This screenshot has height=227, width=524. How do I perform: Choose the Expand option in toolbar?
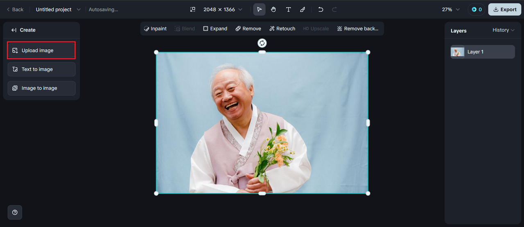pyautogui.click(x=215, y=29)
